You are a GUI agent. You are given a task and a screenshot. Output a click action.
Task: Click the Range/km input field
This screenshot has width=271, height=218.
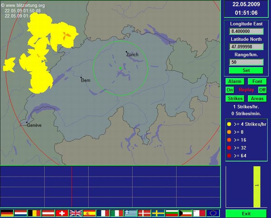click(x=246, y=62)
